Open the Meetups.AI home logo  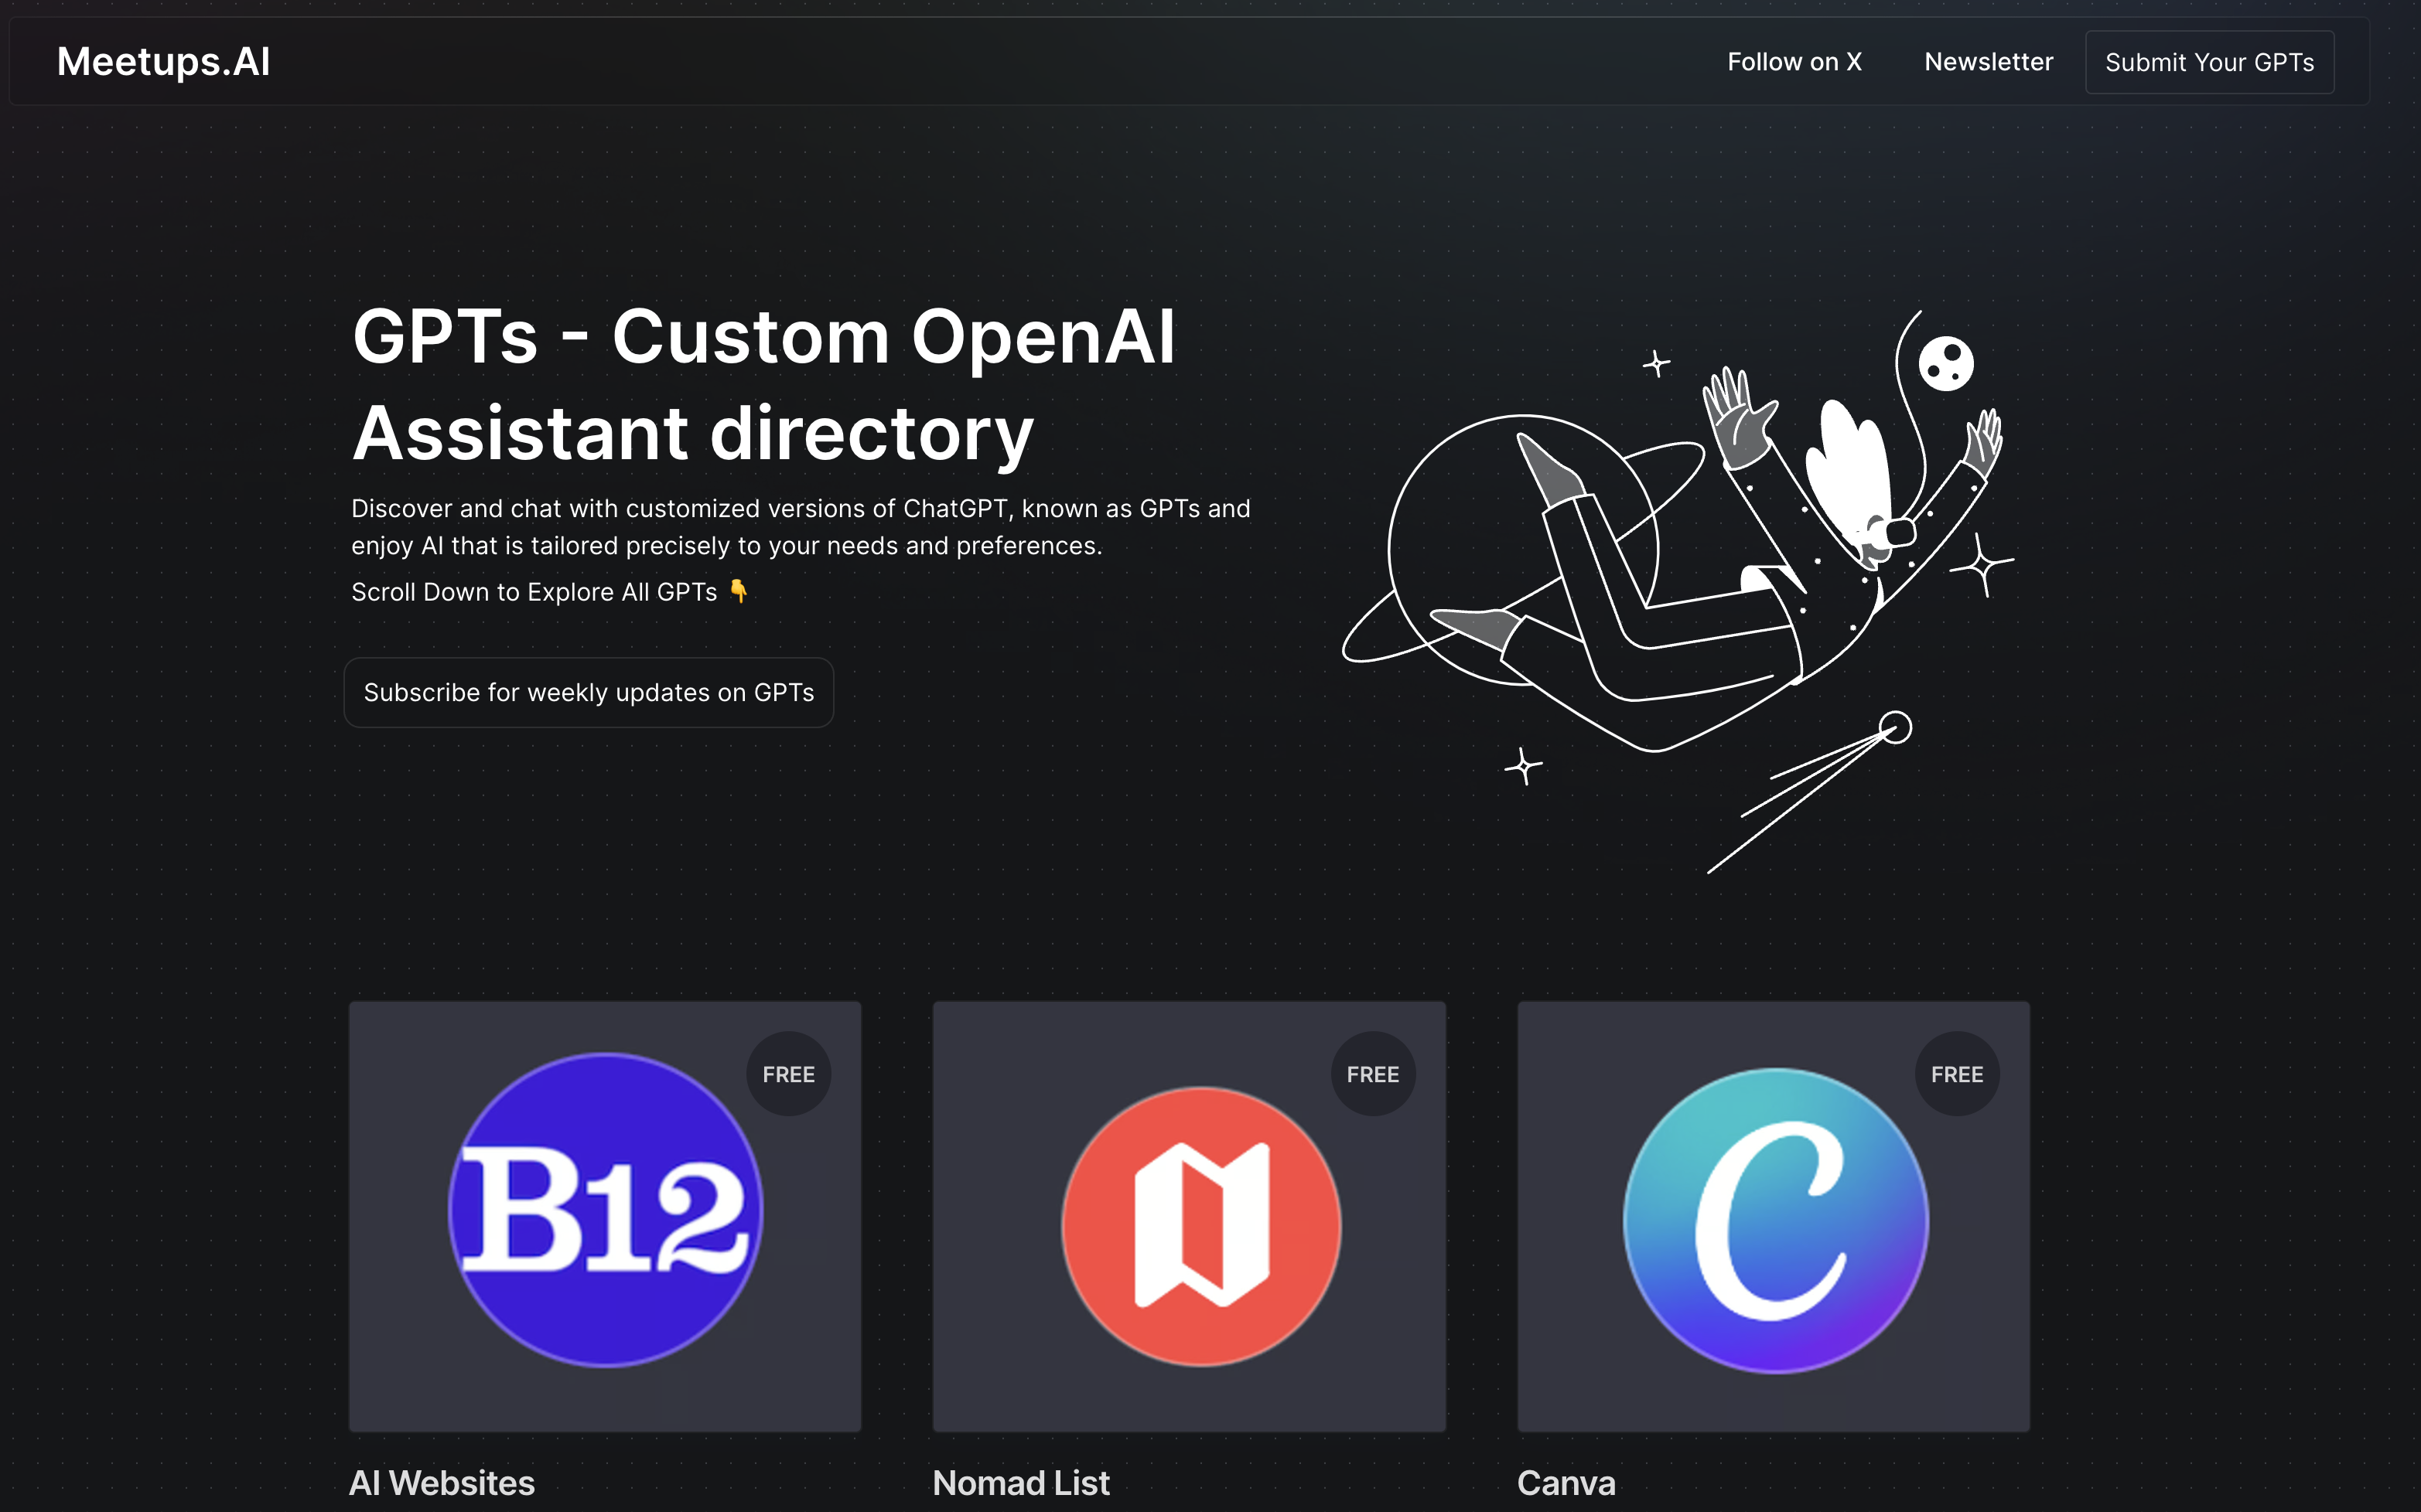tap(163, 62)
